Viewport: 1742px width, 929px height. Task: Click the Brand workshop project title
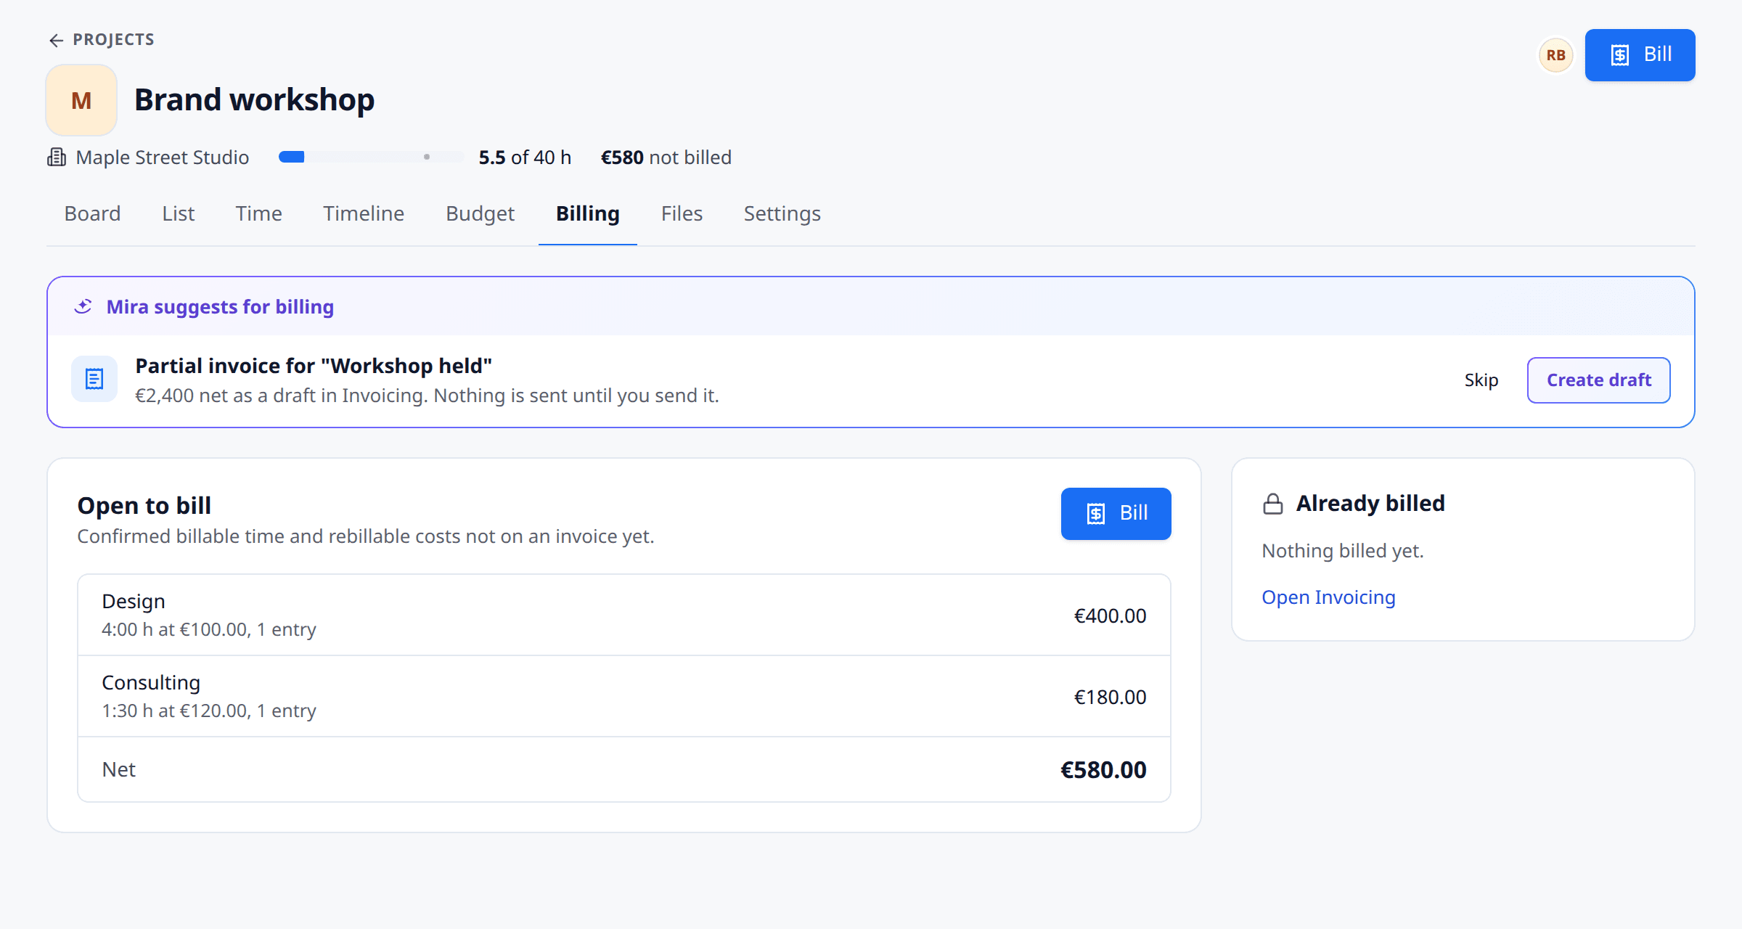click(254, 99)
